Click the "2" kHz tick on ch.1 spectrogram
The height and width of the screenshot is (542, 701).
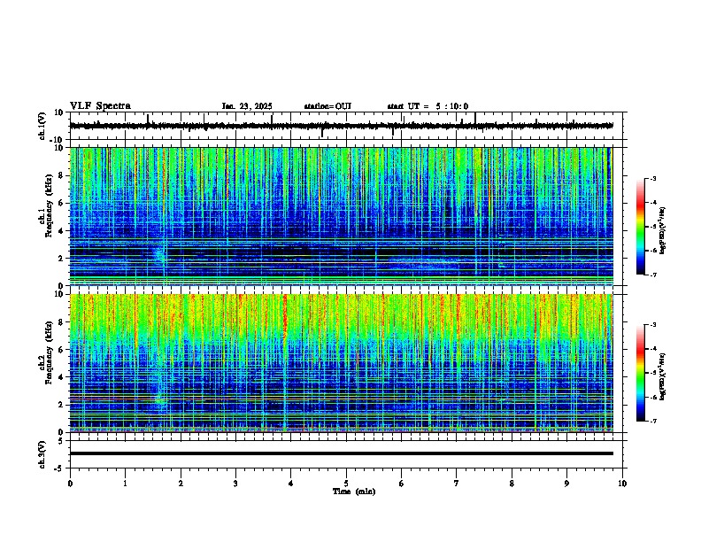pyautogui.click(x=61, y=259)
